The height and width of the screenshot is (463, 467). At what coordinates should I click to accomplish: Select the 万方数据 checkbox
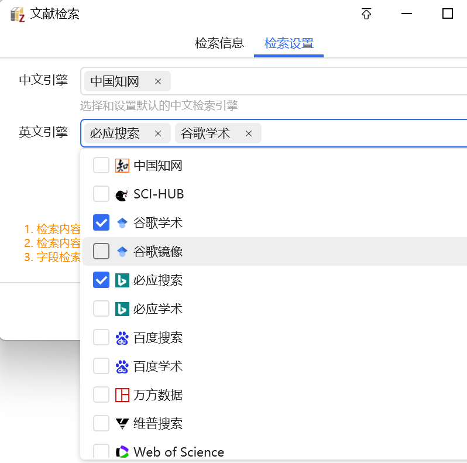(101, 395)
